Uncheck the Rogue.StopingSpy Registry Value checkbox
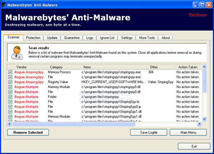Viewport: 214px width, 154px height. [10, 82]
